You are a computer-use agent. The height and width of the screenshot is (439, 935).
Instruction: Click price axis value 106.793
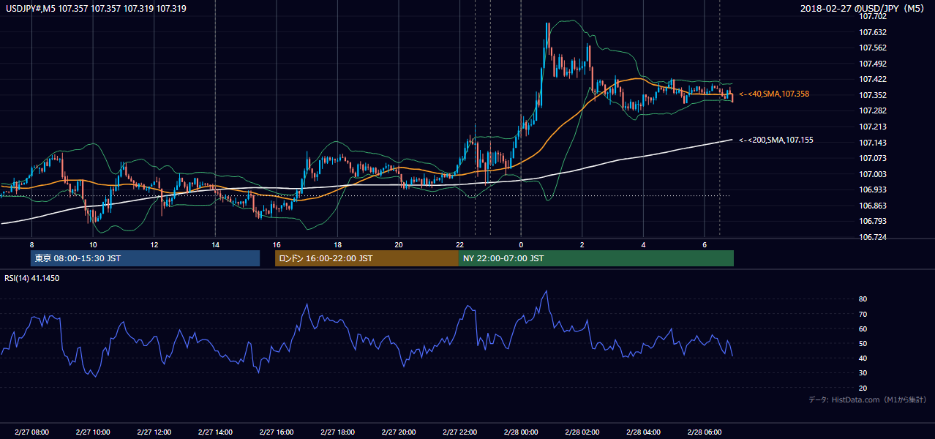click(871, 221)
